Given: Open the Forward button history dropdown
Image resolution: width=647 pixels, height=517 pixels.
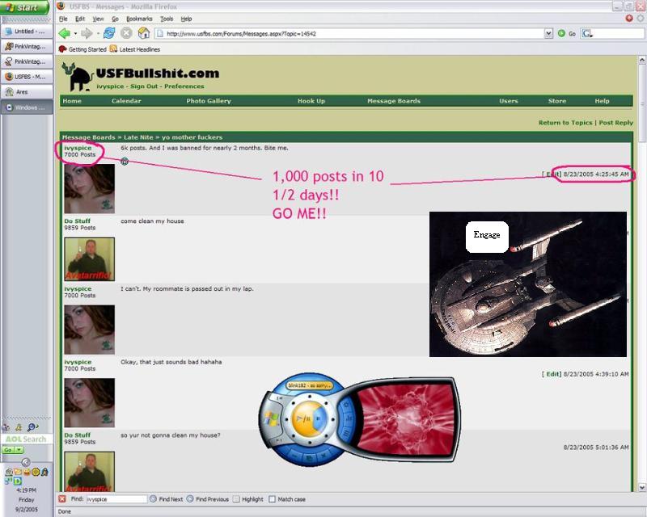Looking at the screenshot, I should [98, 34].
